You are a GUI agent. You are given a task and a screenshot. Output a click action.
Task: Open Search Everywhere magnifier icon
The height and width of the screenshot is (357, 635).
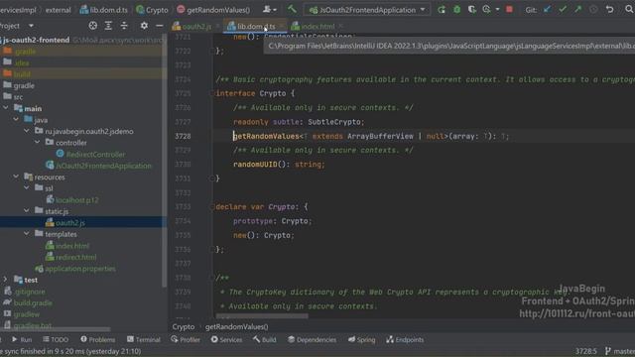pos(629,9)
